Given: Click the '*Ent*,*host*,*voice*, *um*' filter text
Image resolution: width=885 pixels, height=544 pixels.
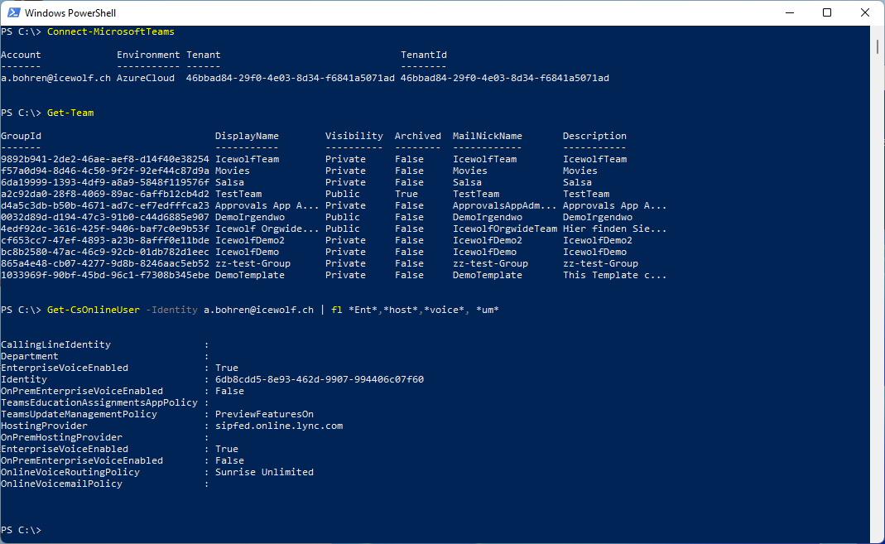Looking at the screenshot, I should tap(424, 310).
